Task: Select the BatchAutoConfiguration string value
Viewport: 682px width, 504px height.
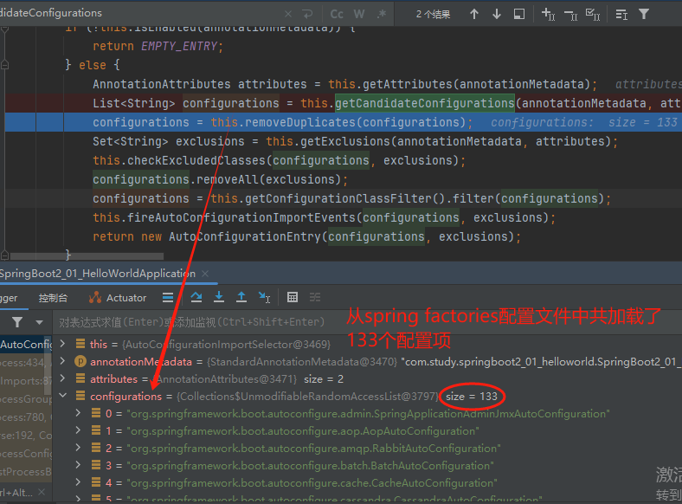Action: point(310,466)
